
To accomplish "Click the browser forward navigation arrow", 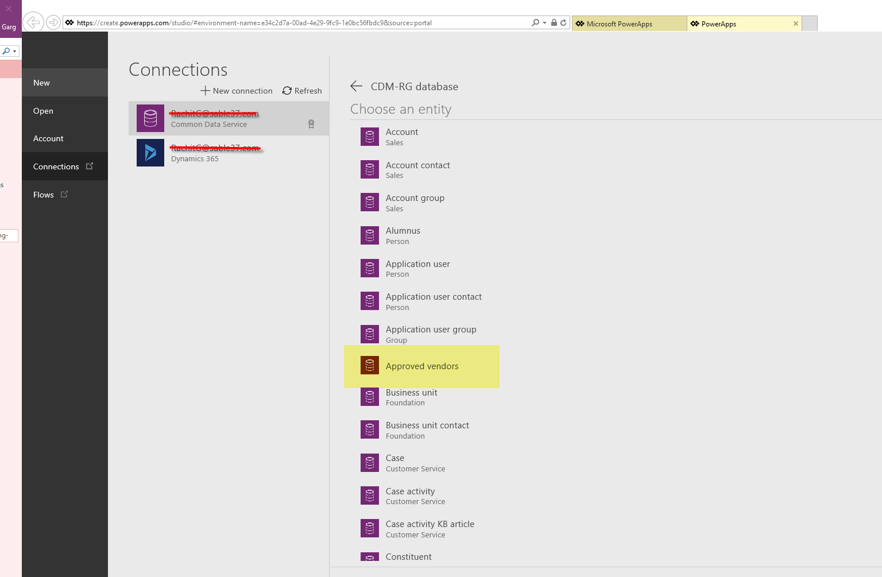I will click(x=53, y=22).
